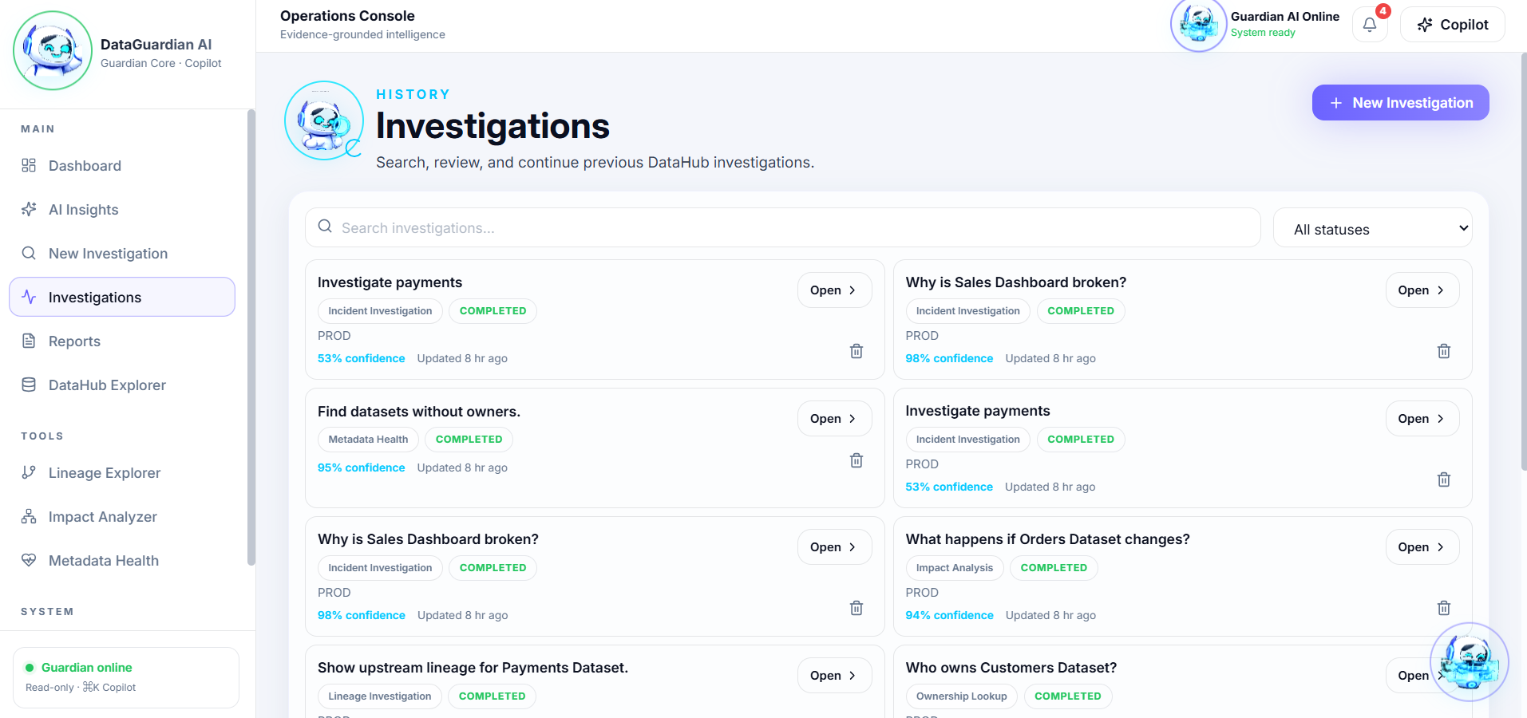Screen dimensions: 1527x718
Task: Click the 94% confidence text
Action: point(950,615)
